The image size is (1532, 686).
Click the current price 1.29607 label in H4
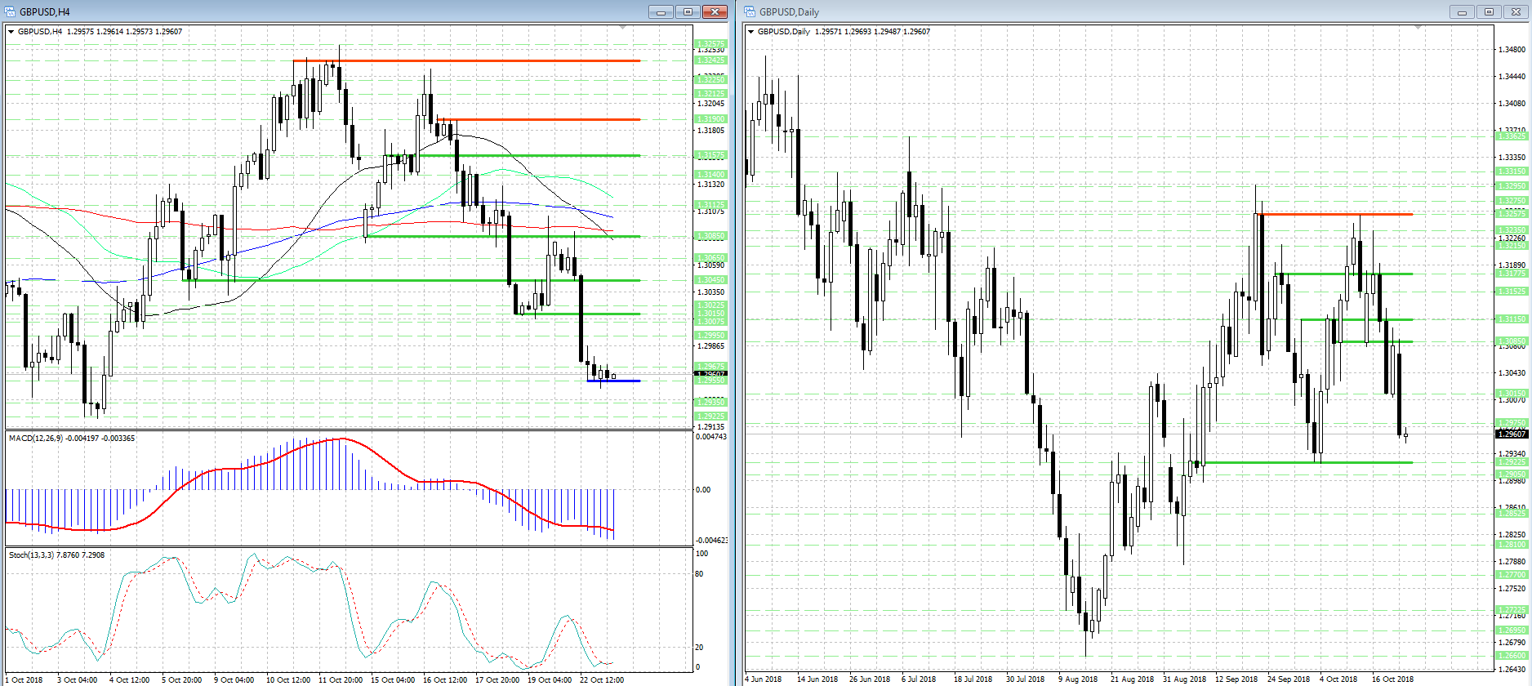click(x=710, y=374)
